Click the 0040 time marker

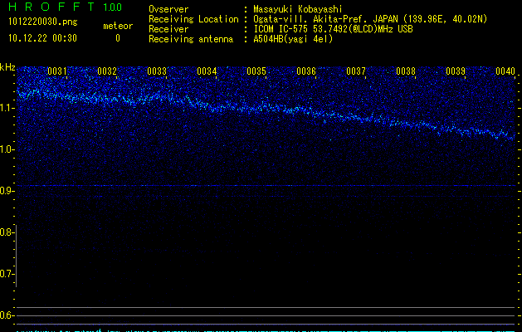click(x=505, y=71)
